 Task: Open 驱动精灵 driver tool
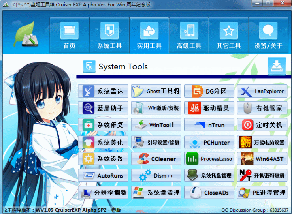pyautogui.click(x=209, y=108)
